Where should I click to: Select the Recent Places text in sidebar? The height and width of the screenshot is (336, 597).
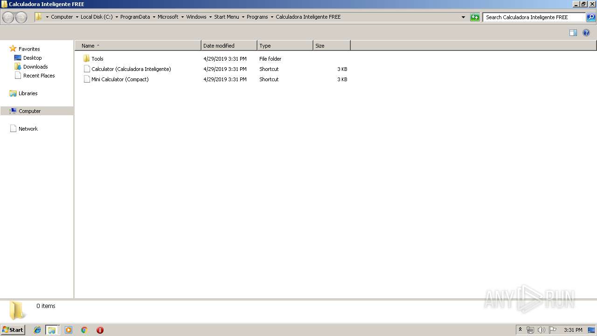tap(39, 76)
